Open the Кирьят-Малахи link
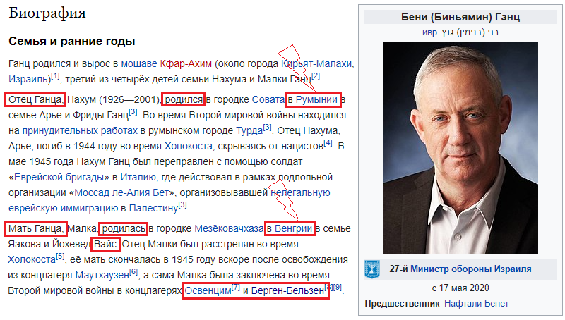This screenshot has height=320, width=565. [316, 63]
